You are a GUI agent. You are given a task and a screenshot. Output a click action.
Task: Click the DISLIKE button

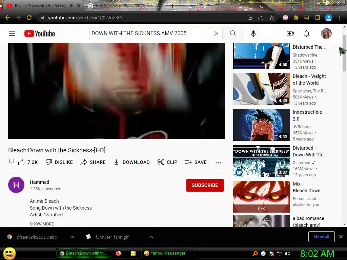click(59, 162)
